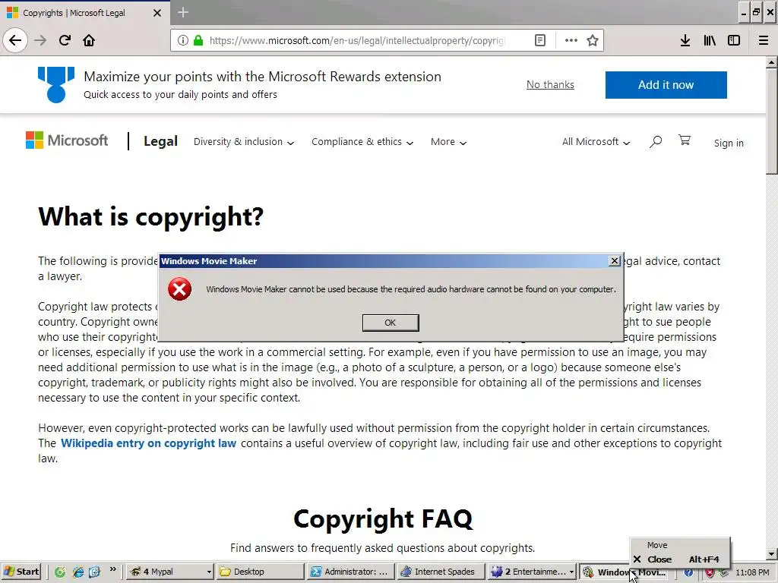Dismiss Rewards banner with No thanks
This screenshot has width=778, height=583.
550,85
